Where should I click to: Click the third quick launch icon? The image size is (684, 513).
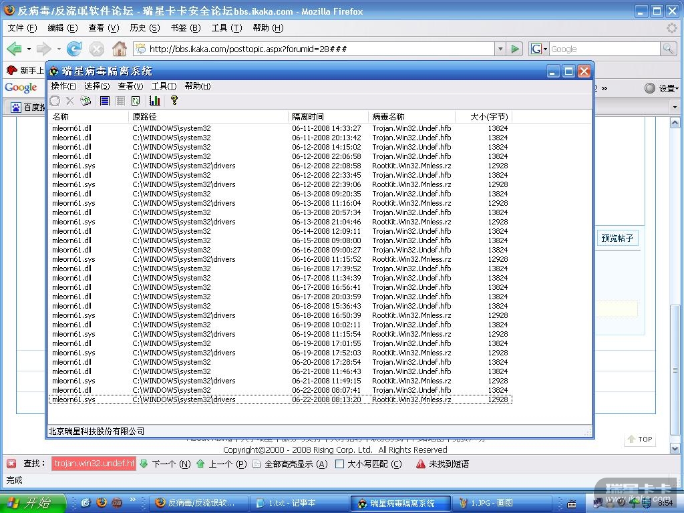click(116, 502)
